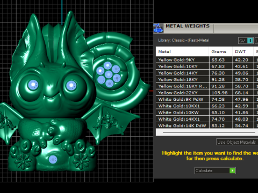Click the 65.63 grams value
The height and width of the screenshot is (193, 258).
point(218,60)
